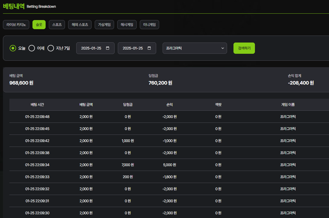Click 0 원 jackpot in 22:09:38 row
Image resolution: width=329 pixels, height=218 pixels.
[x=218, y=153]
